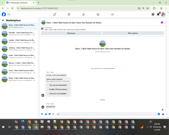Send quick reply 'Sorry, it's not available.'
Screen dimensions: 169x135
pos(58,93)
